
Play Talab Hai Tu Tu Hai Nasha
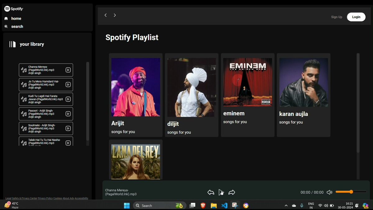click(x=68, y=143)
